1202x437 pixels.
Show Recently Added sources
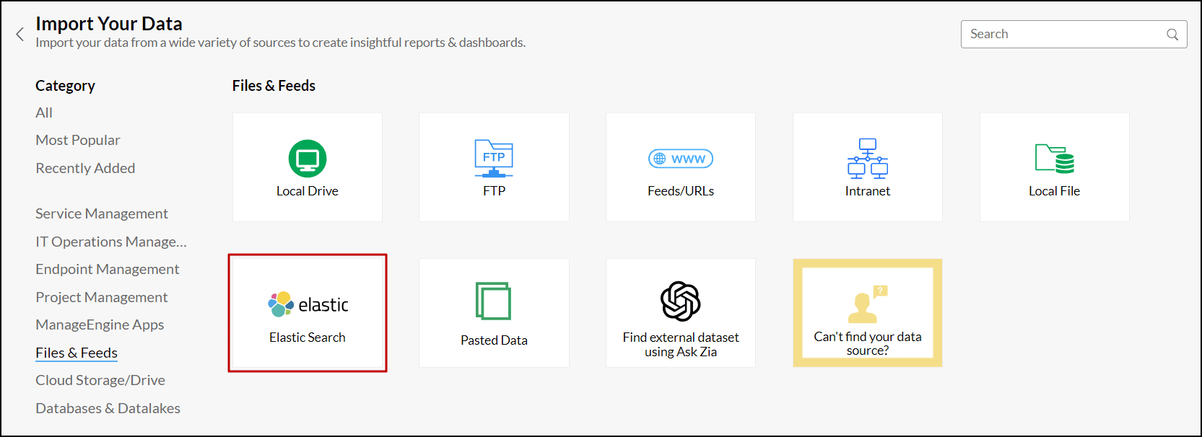[85, 168]
